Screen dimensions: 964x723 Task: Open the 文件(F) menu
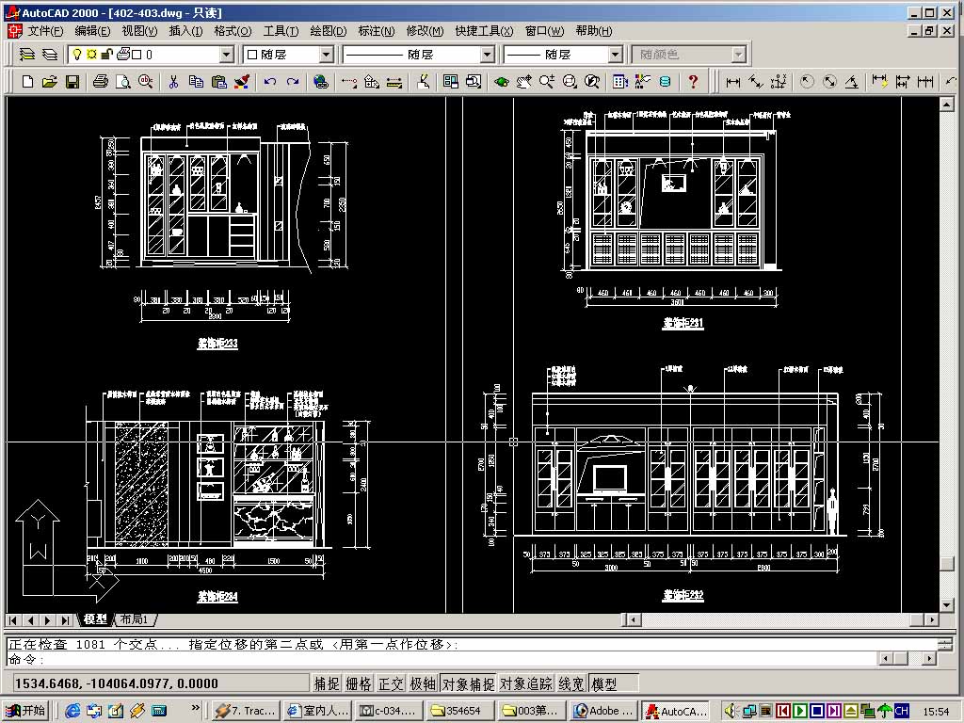(45, 31)
